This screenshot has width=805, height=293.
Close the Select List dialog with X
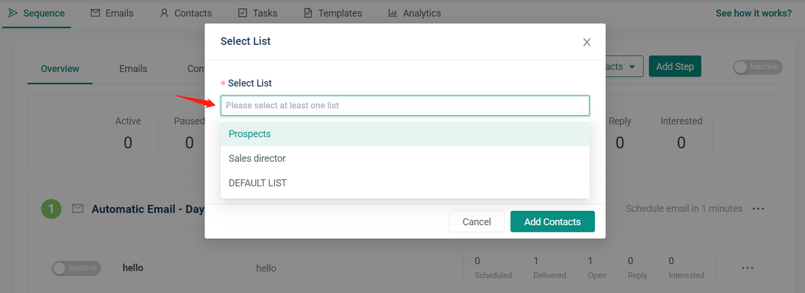click(x=587, y=42)
